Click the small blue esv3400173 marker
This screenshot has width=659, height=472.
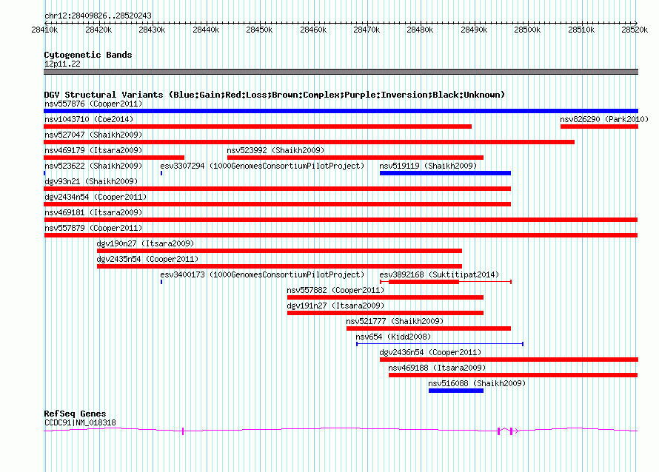pos(161,282)
